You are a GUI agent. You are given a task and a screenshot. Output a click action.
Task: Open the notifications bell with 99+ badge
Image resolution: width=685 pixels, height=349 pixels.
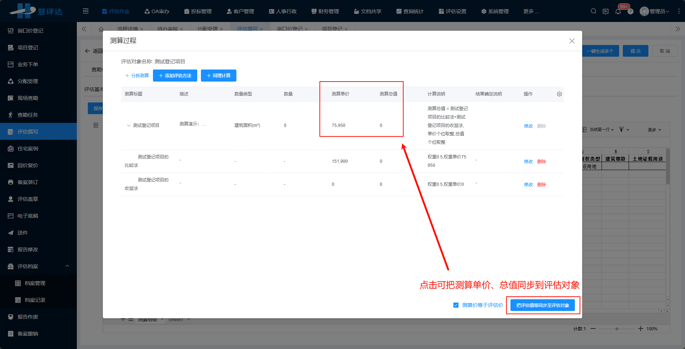(x=618, y=11)
